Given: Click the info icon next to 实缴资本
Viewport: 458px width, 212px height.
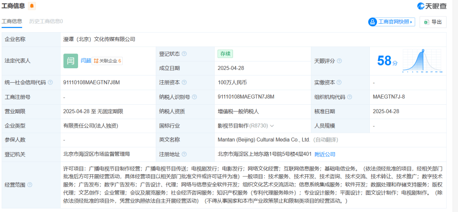Looking at the screenshot, I should tap(340, 83).
